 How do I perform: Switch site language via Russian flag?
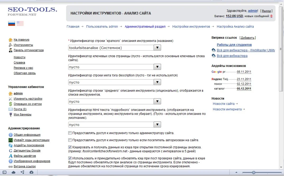[x=12, y=23]
